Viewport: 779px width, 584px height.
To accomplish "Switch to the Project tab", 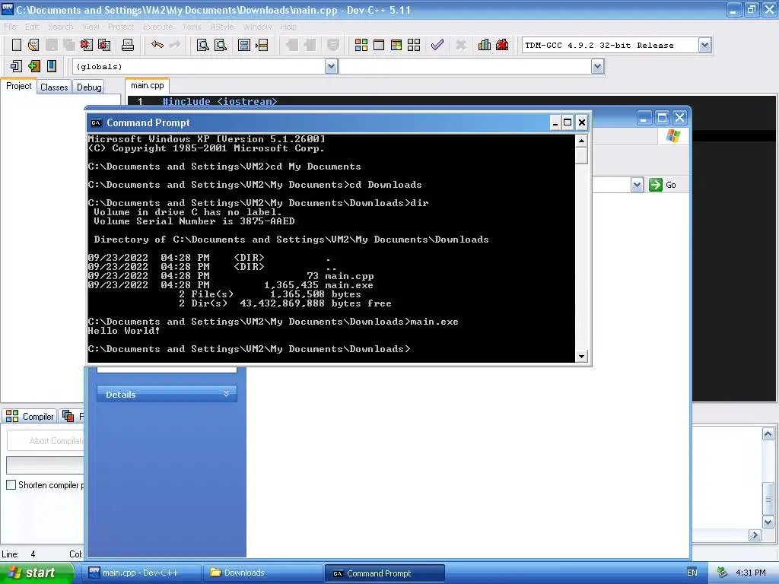I will point(19,87).
